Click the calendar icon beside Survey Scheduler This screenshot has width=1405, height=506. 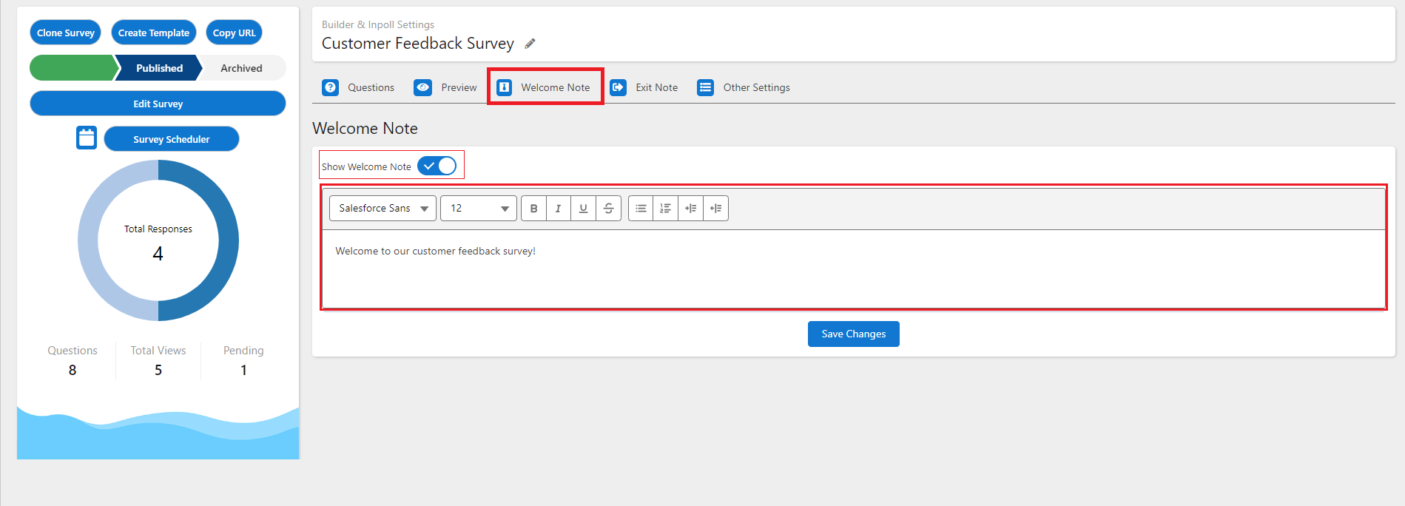point(87,138)
